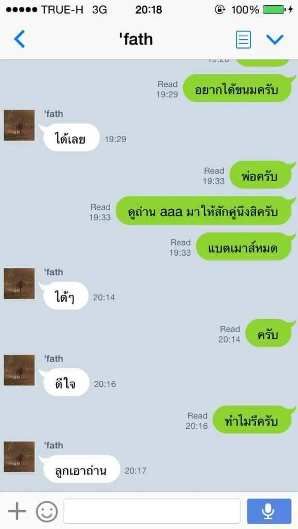
Task: Tap the 'fath chat title
Action: (136, 39)
